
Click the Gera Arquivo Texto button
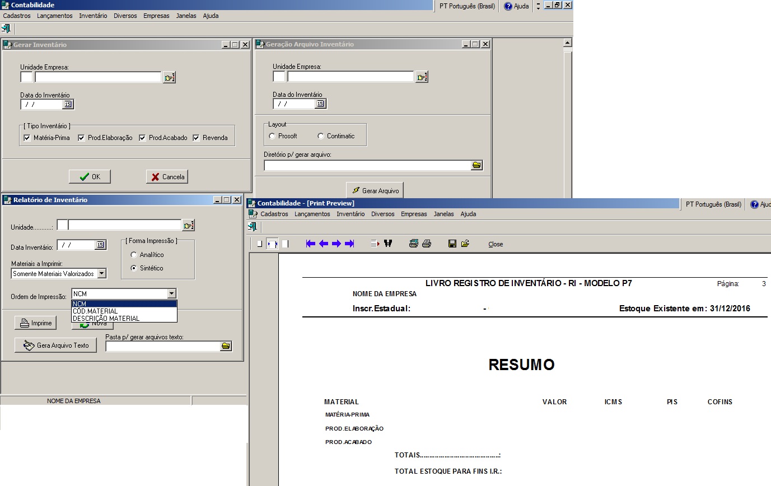tap(55, 345)
